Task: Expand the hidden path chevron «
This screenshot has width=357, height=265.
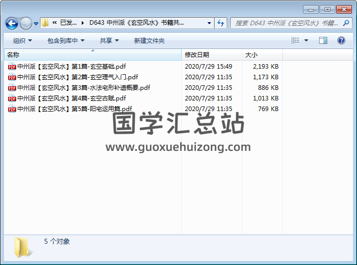Action: click(55, 23)
